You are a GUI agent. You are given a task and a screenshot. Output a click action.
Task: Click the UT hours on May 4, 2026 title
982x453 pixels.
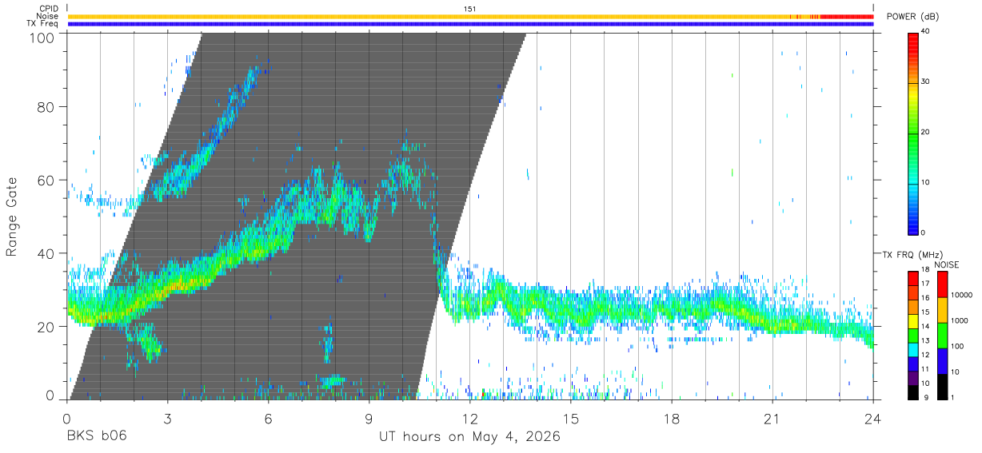(469, 437)
